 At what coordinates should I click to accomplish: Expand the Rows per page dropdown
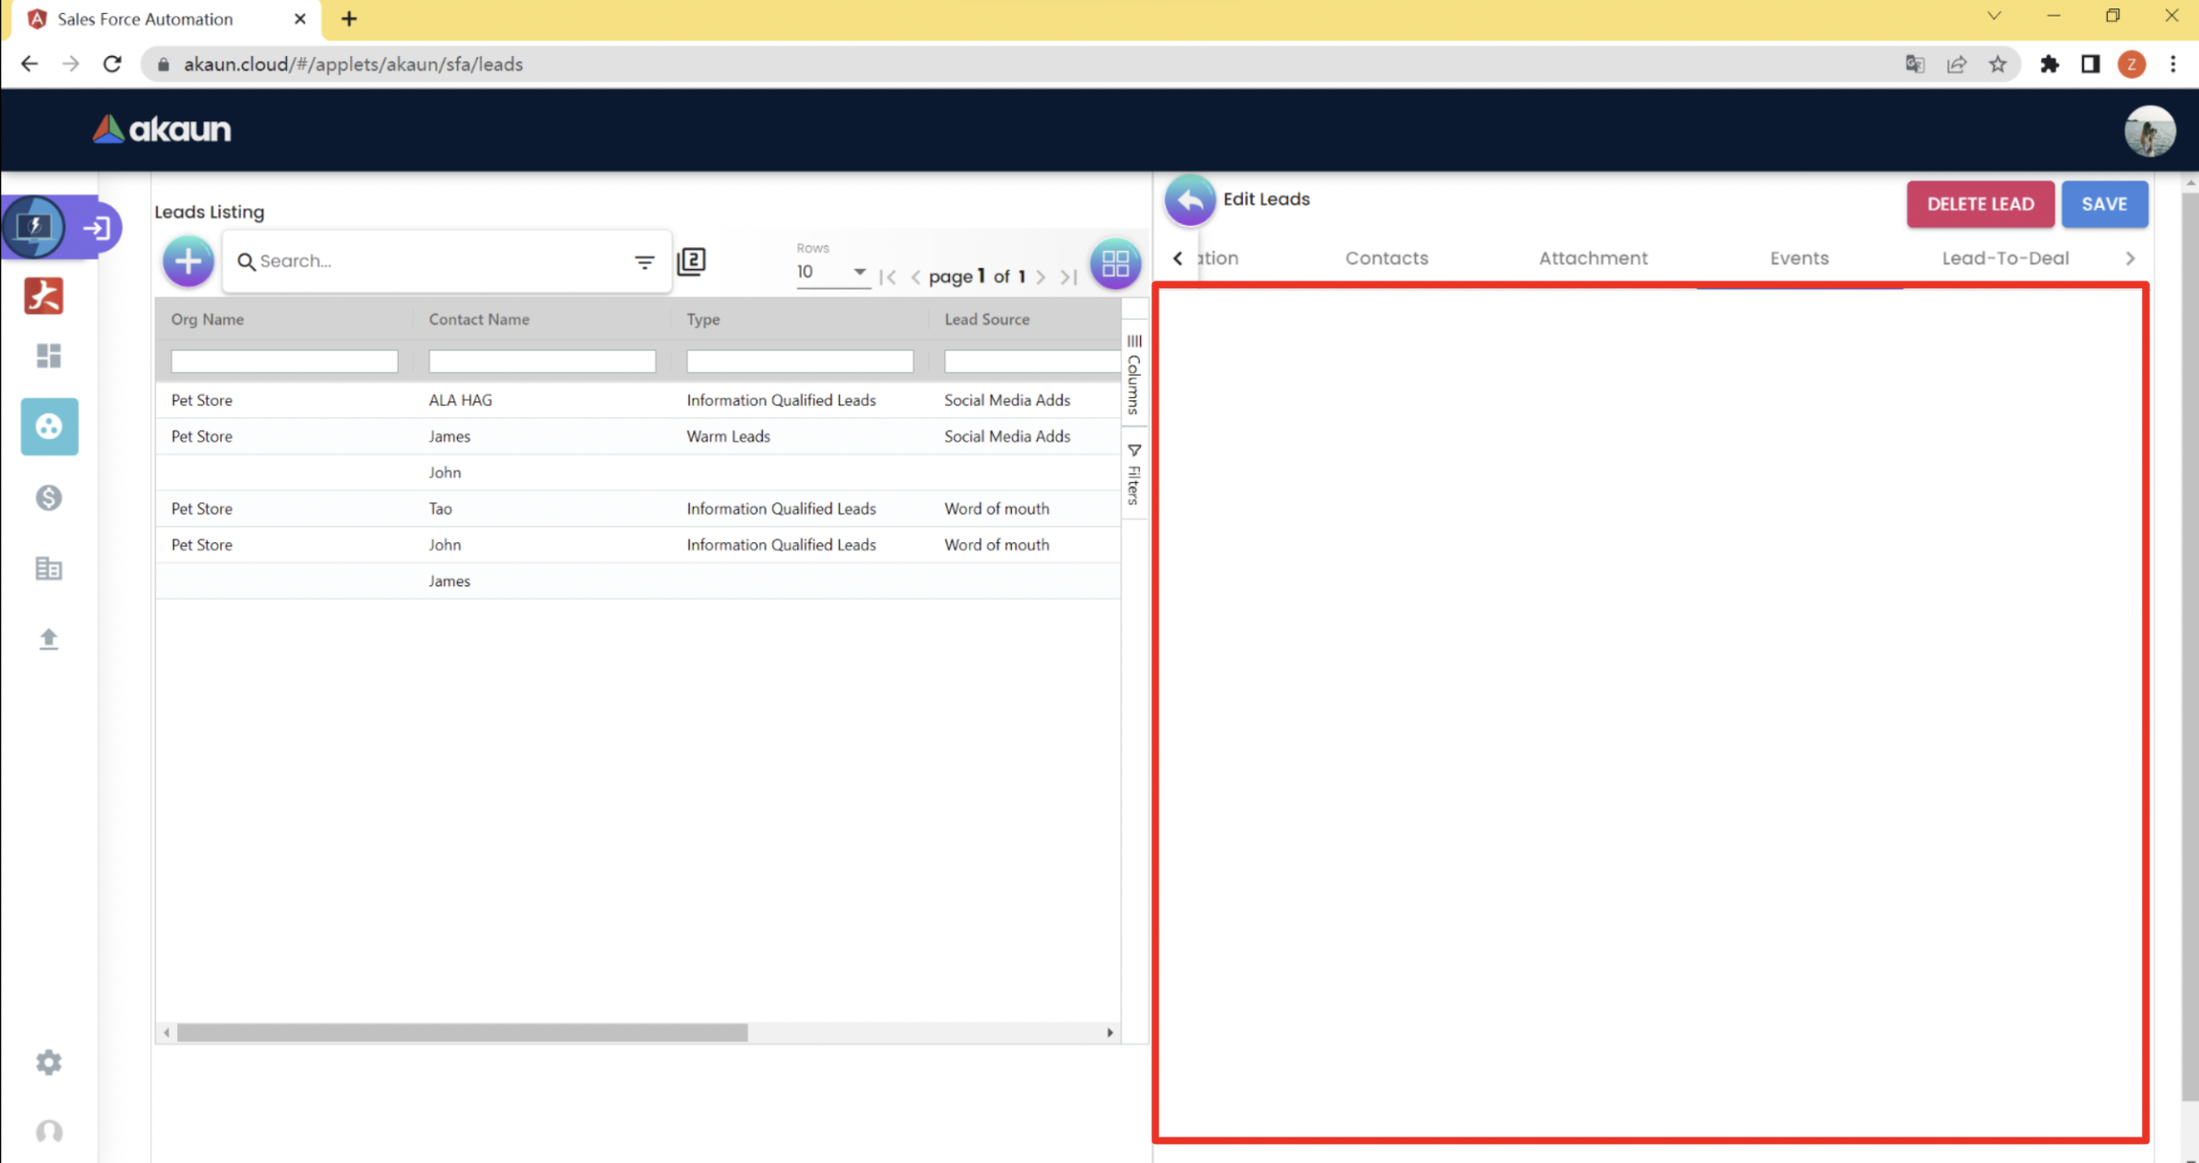(x=832, y=272)
